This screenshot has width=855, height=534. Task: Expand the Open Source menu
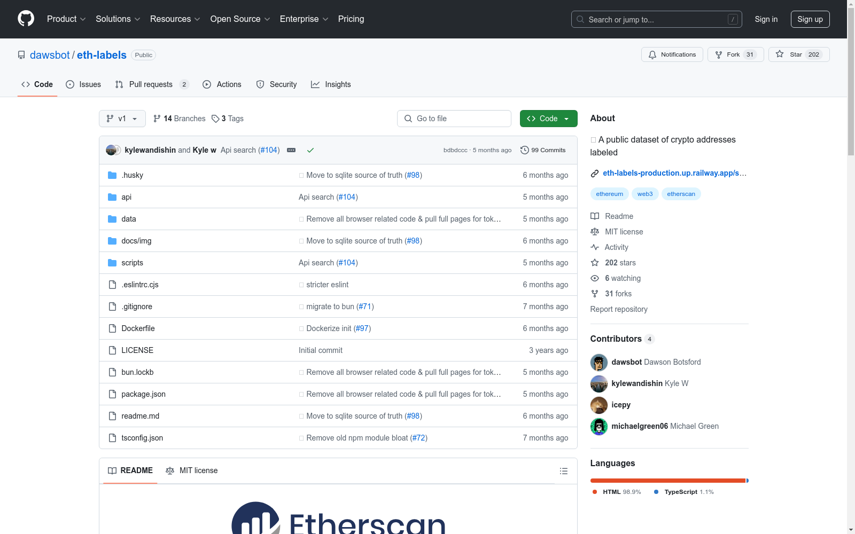click(240, 19)
